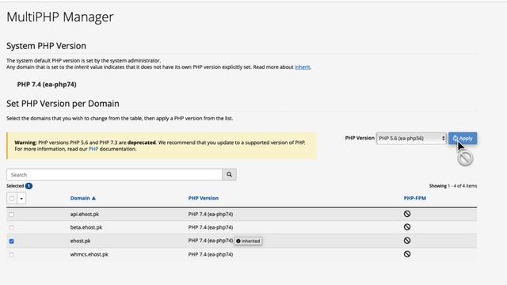Click the 'Set PHP Version per Domain' heading
This screenshot has height=285, width=507.
pyautogui.click(x=63, y=104)
